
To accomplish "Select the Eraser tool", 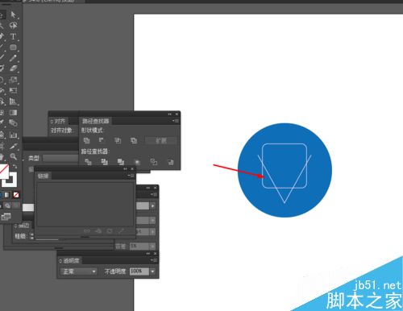I will pyautogui.click(x=13, y=68).
